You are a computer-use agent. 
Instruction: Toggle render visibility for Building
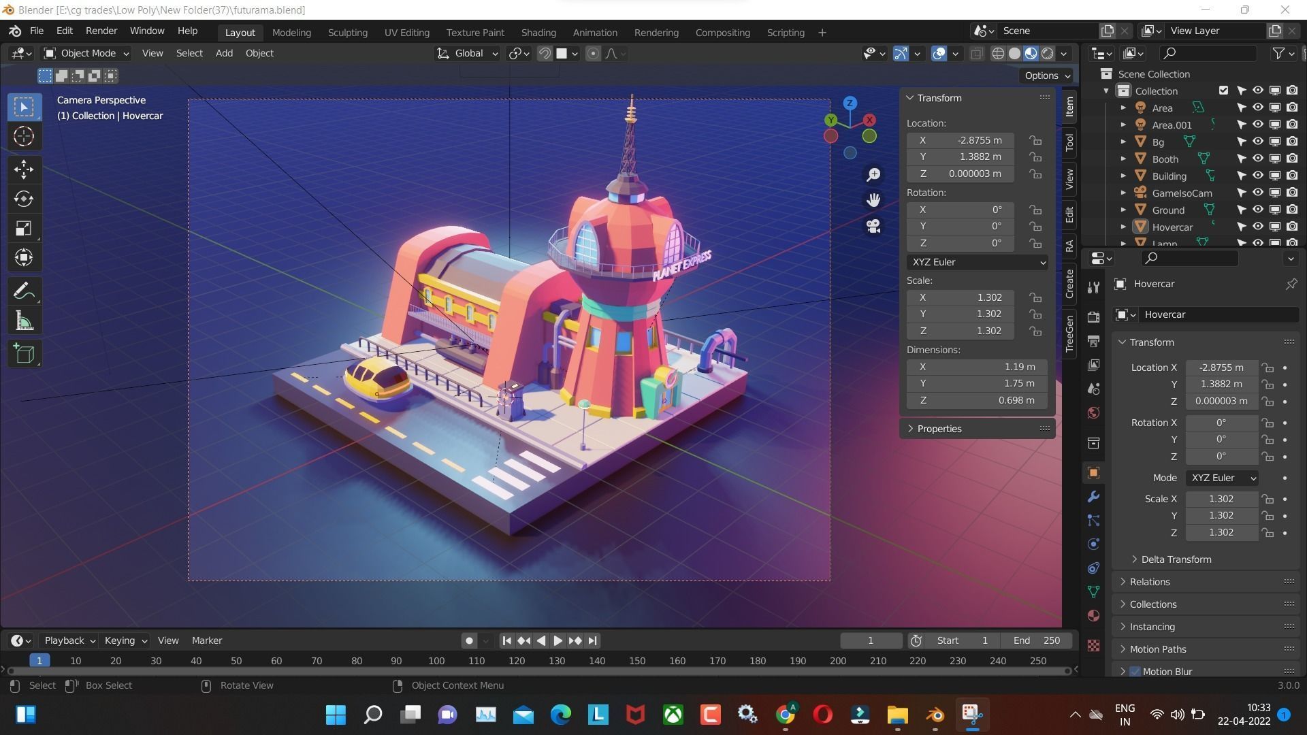pos(1292,176)
